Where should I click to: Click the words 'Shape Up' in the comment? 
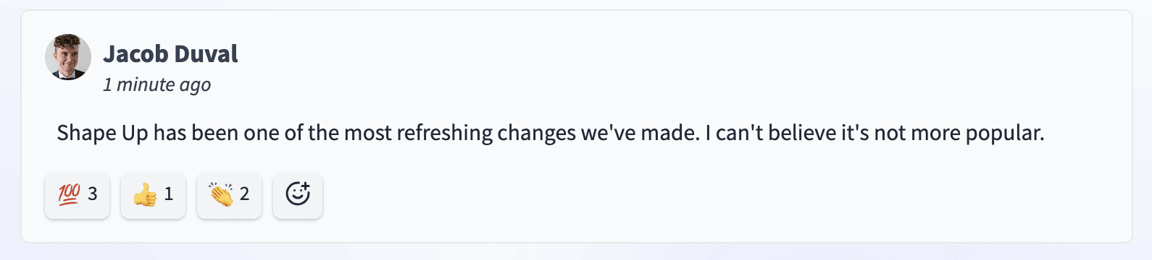pyautogui.click(x=102, y=133)
